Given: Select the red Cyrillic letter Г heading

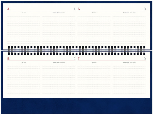Looking at the screenshot, I should [x=78, y=59].
